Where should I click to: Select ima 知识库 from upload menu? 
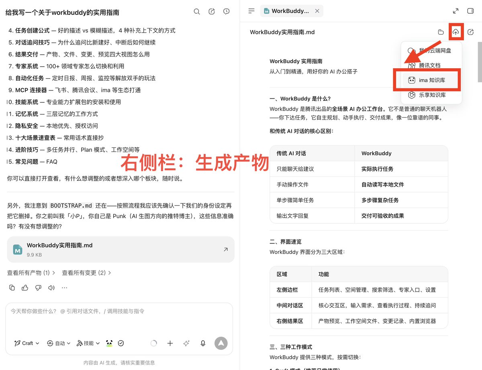[x=427, y=80]
